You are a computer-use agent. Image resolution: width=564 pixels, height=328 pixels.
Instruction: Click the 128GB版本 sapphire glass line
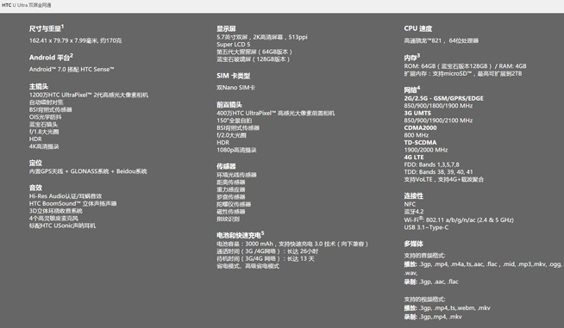(254, 59)
